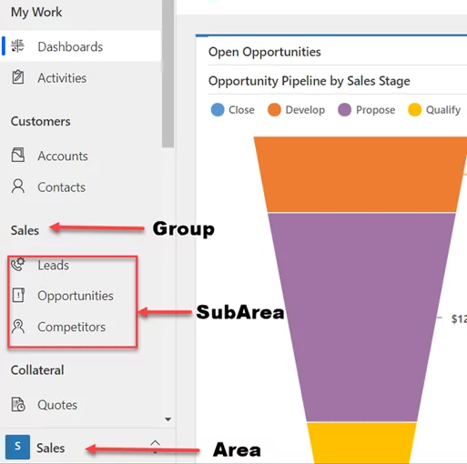Click the blue S Sales area badge
The width and height of the screenshot is (467, 464).
click(17, 447)
